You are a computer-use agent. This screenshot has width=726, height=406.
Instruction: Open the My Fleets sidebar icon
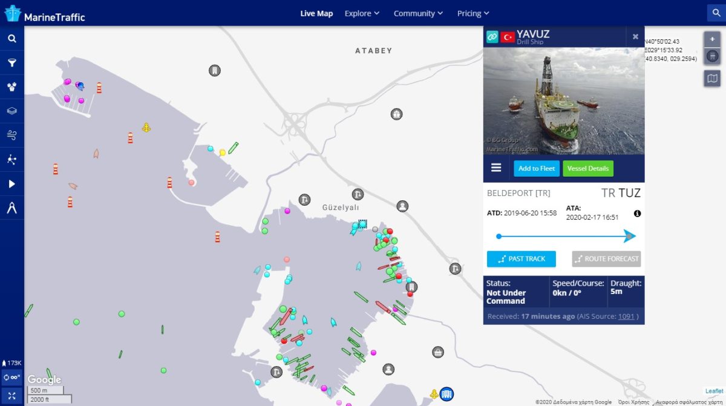click(11, 87)
